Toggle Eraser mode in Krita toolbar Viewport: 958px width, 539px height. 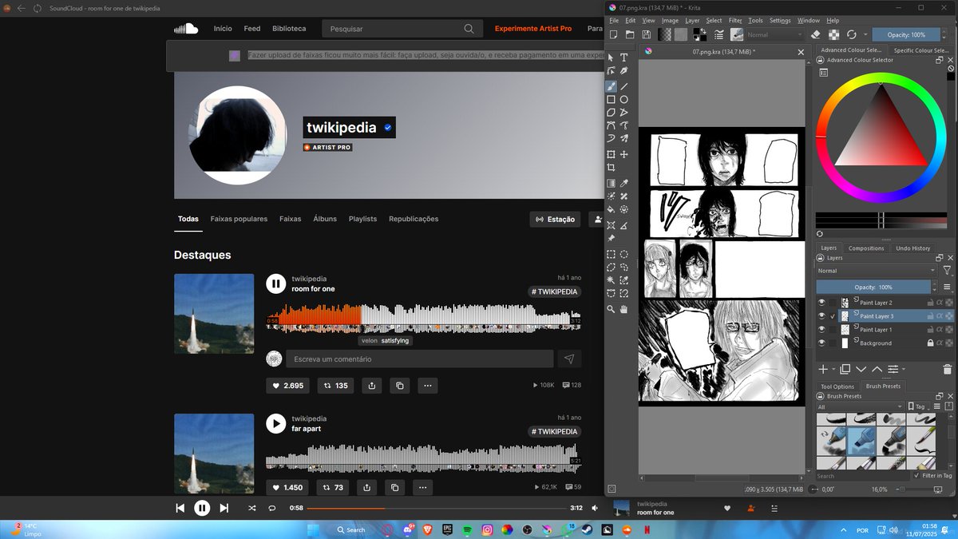tap(815, 34)
